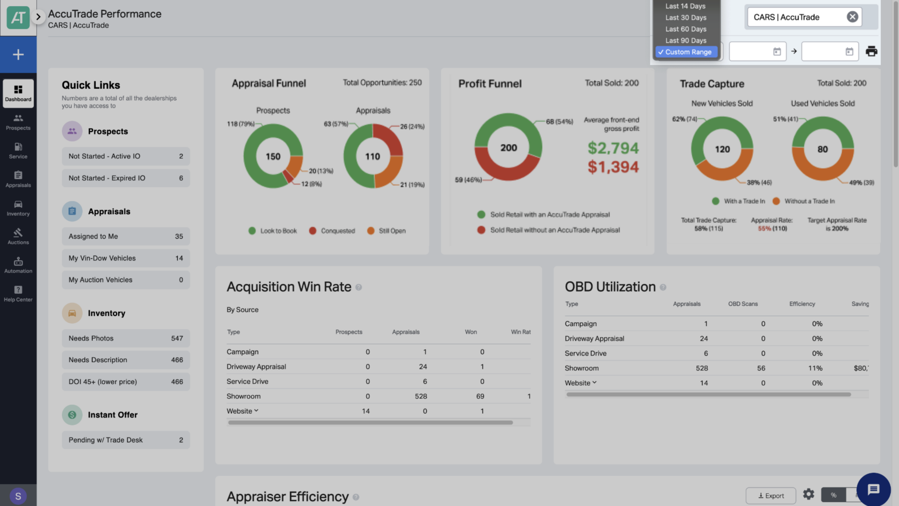Select Last 60 Days option

(x=685, y=29)
